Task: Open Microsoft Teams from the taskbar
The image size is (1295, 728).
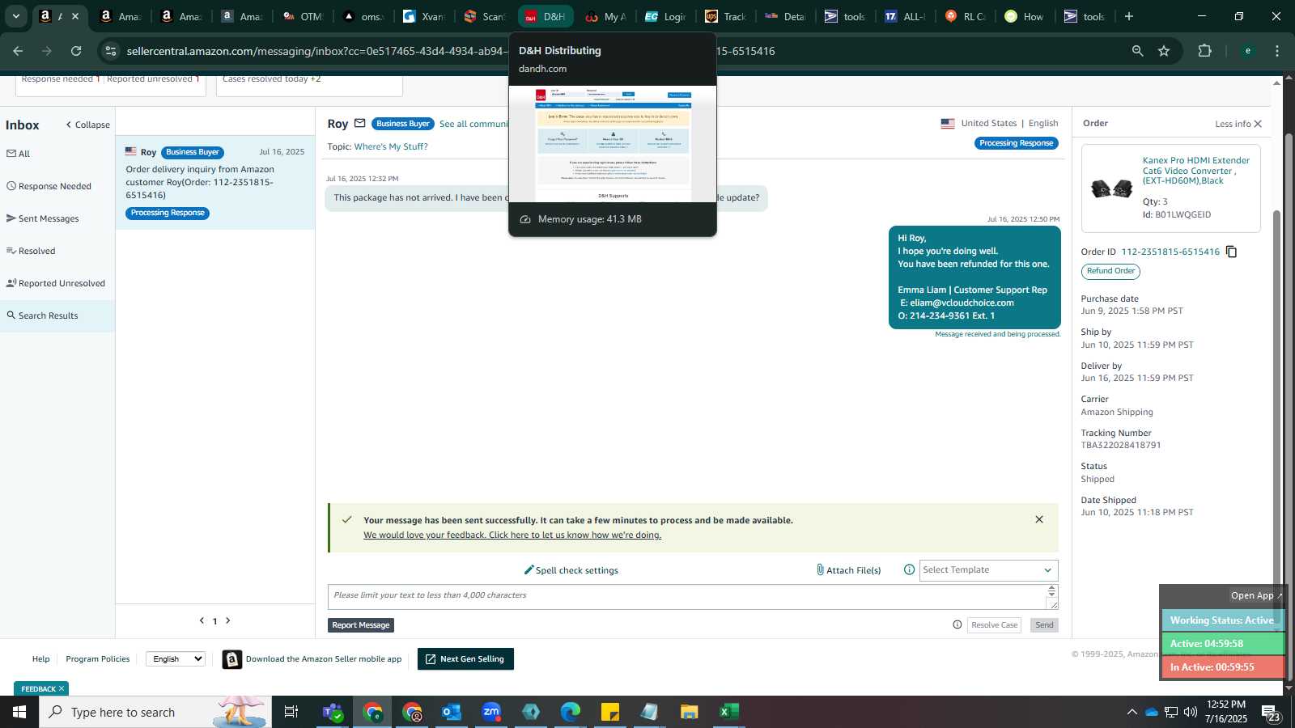Action: tap(333, 712)
